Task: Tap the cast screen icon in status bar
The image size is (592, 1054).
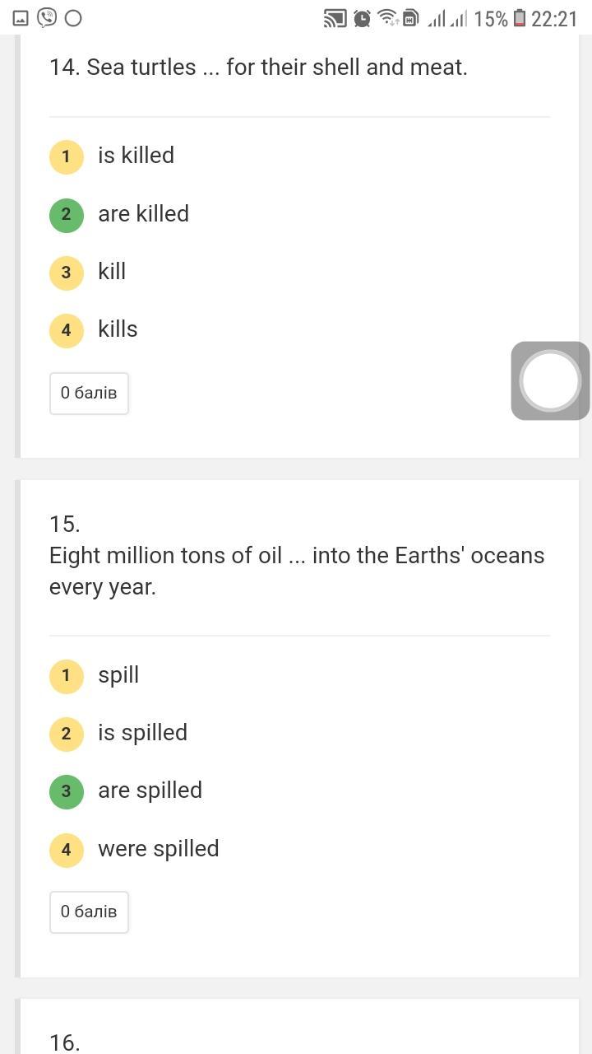Action: tap(335, 18)
